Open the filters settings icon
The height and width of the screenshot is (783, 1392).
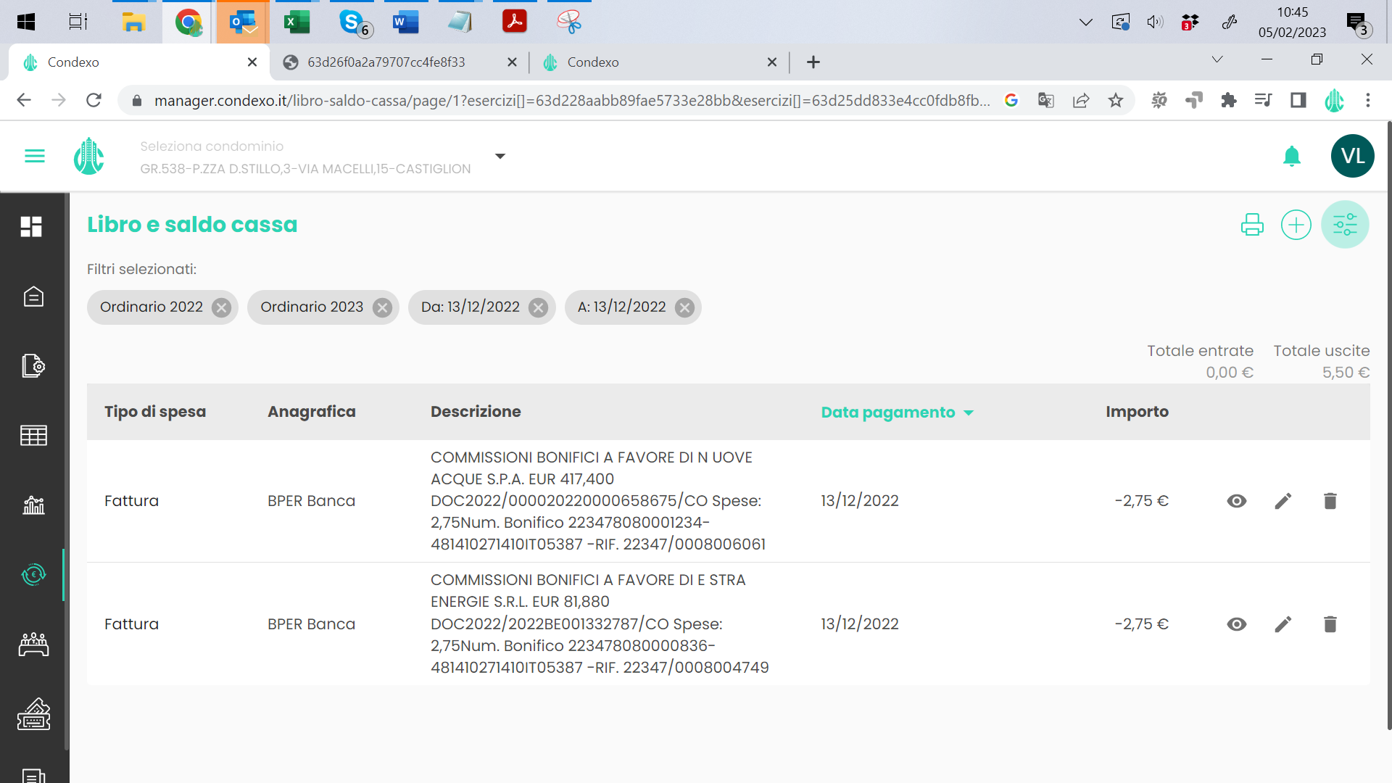[1345, 225]
